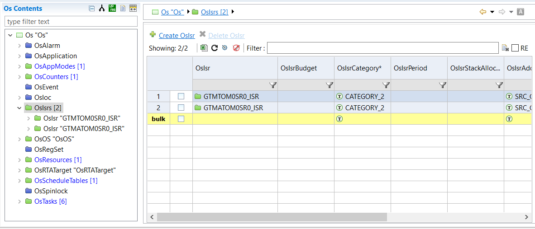Click folder icon of GTMATOM0SR0_ISR table row
The height and width of the screenshot is (229, 535).
[198, 107]
